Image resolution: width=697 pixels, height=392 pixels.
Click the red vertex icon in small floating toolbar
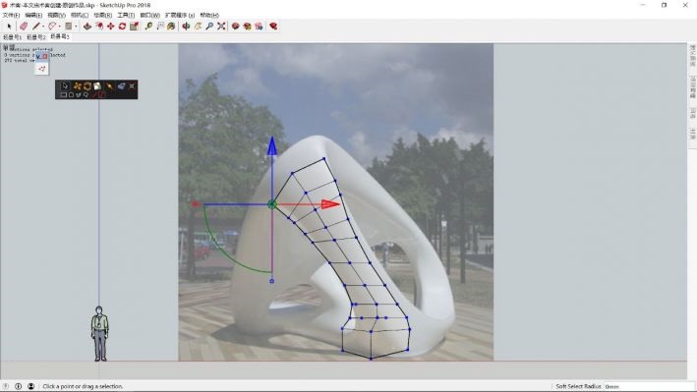pyautogui.click(x=42, y=69)
